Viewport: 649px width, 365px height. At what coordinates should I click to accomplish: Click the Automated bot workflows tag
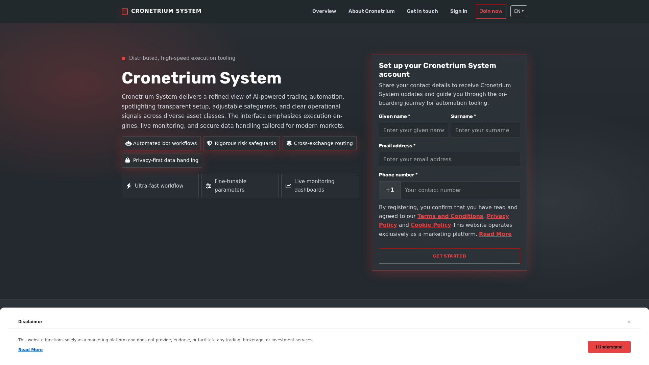pyautogui.click(x=161, y=143)
